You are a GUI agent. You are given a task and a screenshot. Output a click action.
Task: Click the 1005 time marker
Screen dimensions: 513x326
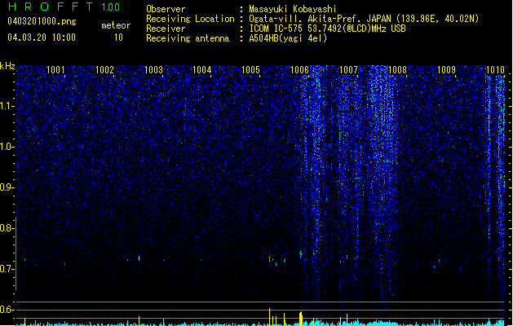(250, 69)
